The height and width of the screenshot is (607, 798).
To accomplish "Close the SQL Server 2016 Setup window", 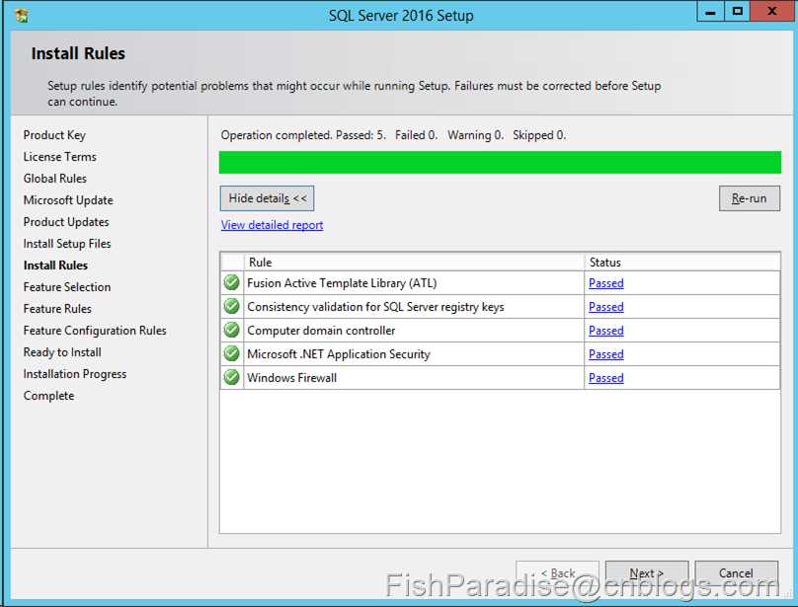I will (772, 11).
